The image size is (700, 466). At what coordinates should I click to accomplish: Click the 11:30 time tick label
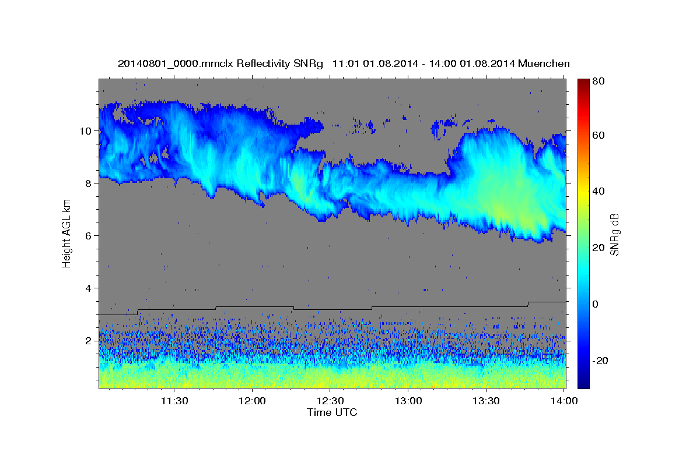174,401
